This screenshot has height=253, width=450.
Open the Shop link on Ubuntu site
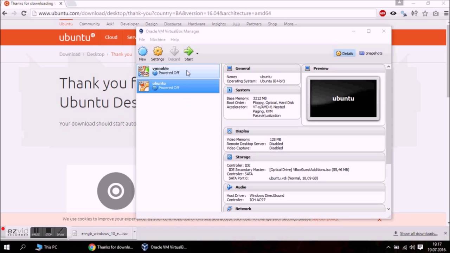pyautogui.click(x=272, y=24)
